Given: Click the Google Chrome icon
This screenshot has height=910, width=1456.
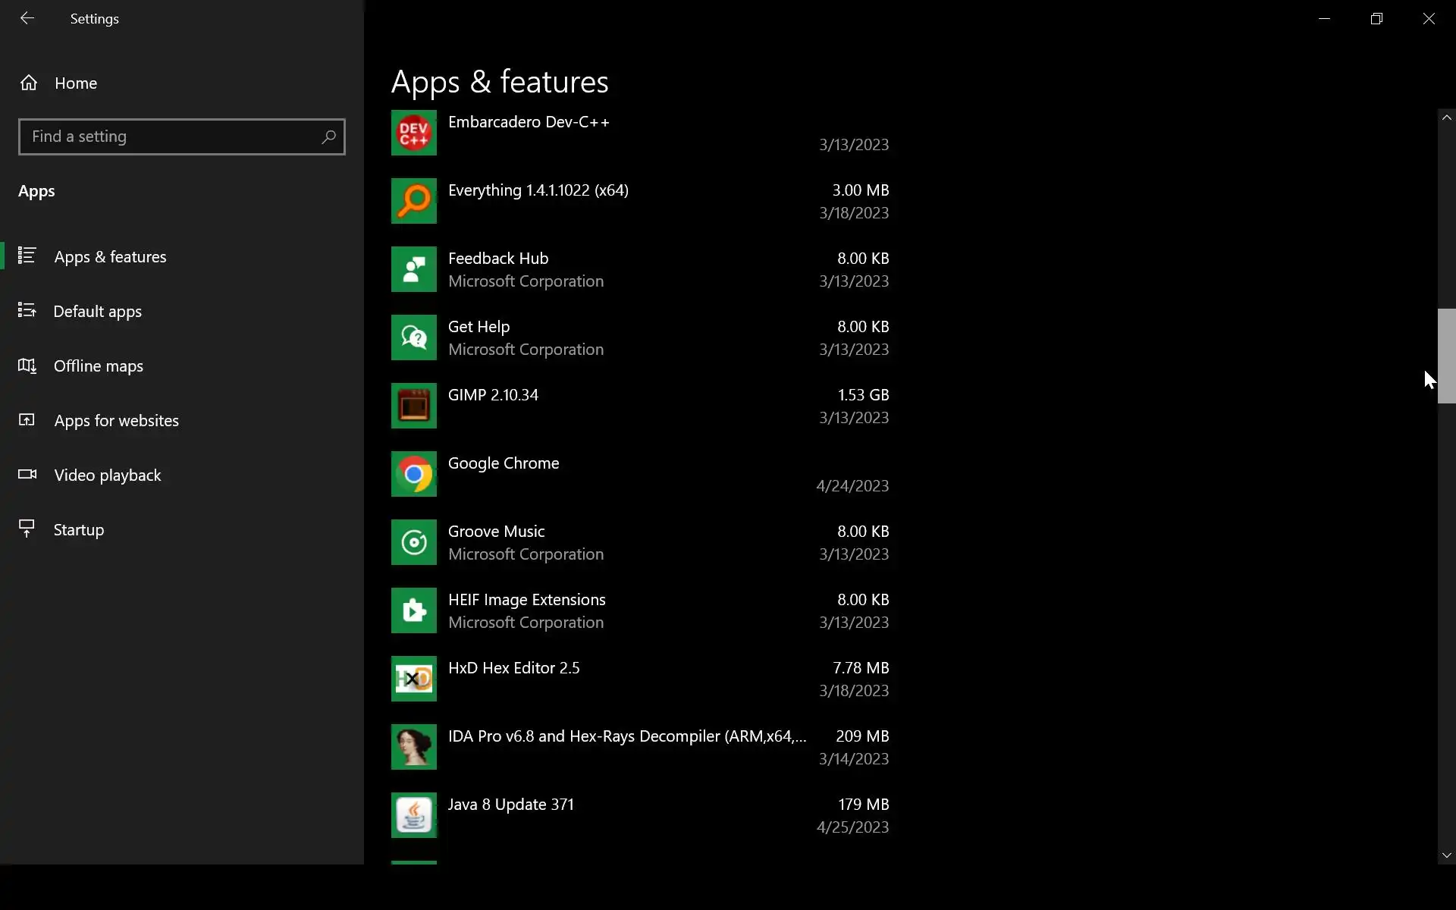Looking at the screenshot, I should pyautogui.click(x=413, y=474).
